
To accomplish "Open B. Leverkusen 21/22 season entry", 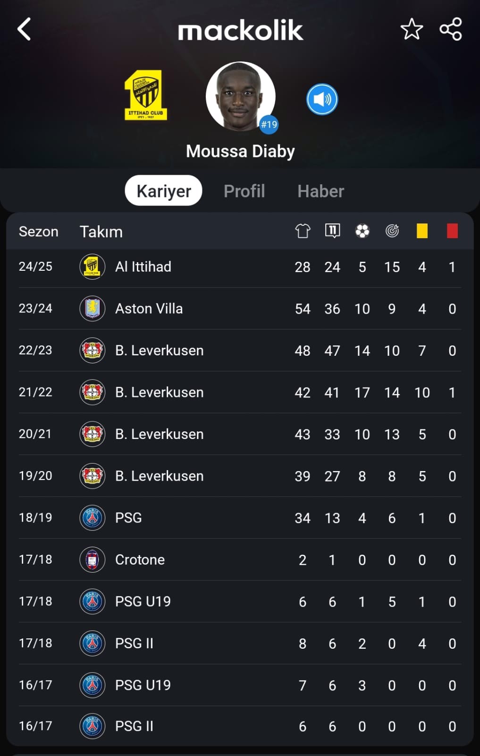I will [240, 392].
